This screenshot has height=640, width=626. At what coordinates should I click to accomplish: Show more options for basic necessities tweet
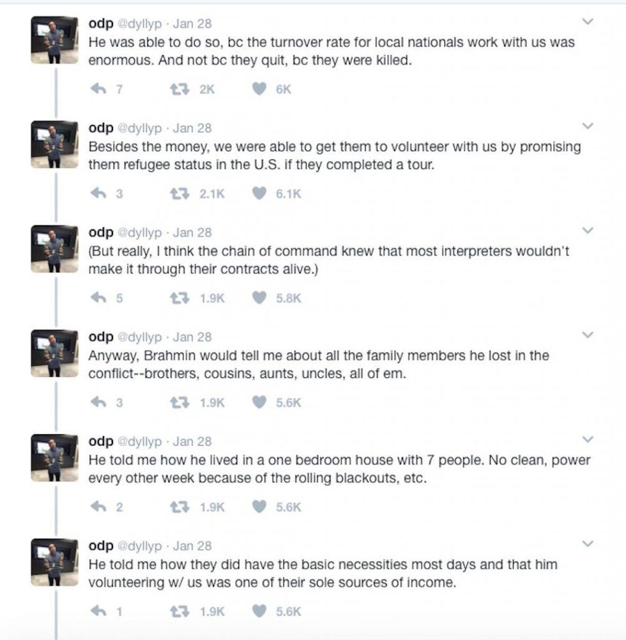[x=588, y=543]
